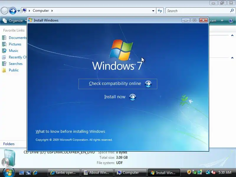Open What to know before installing Windows
The image size is (236, 177).
click(70, 131)
